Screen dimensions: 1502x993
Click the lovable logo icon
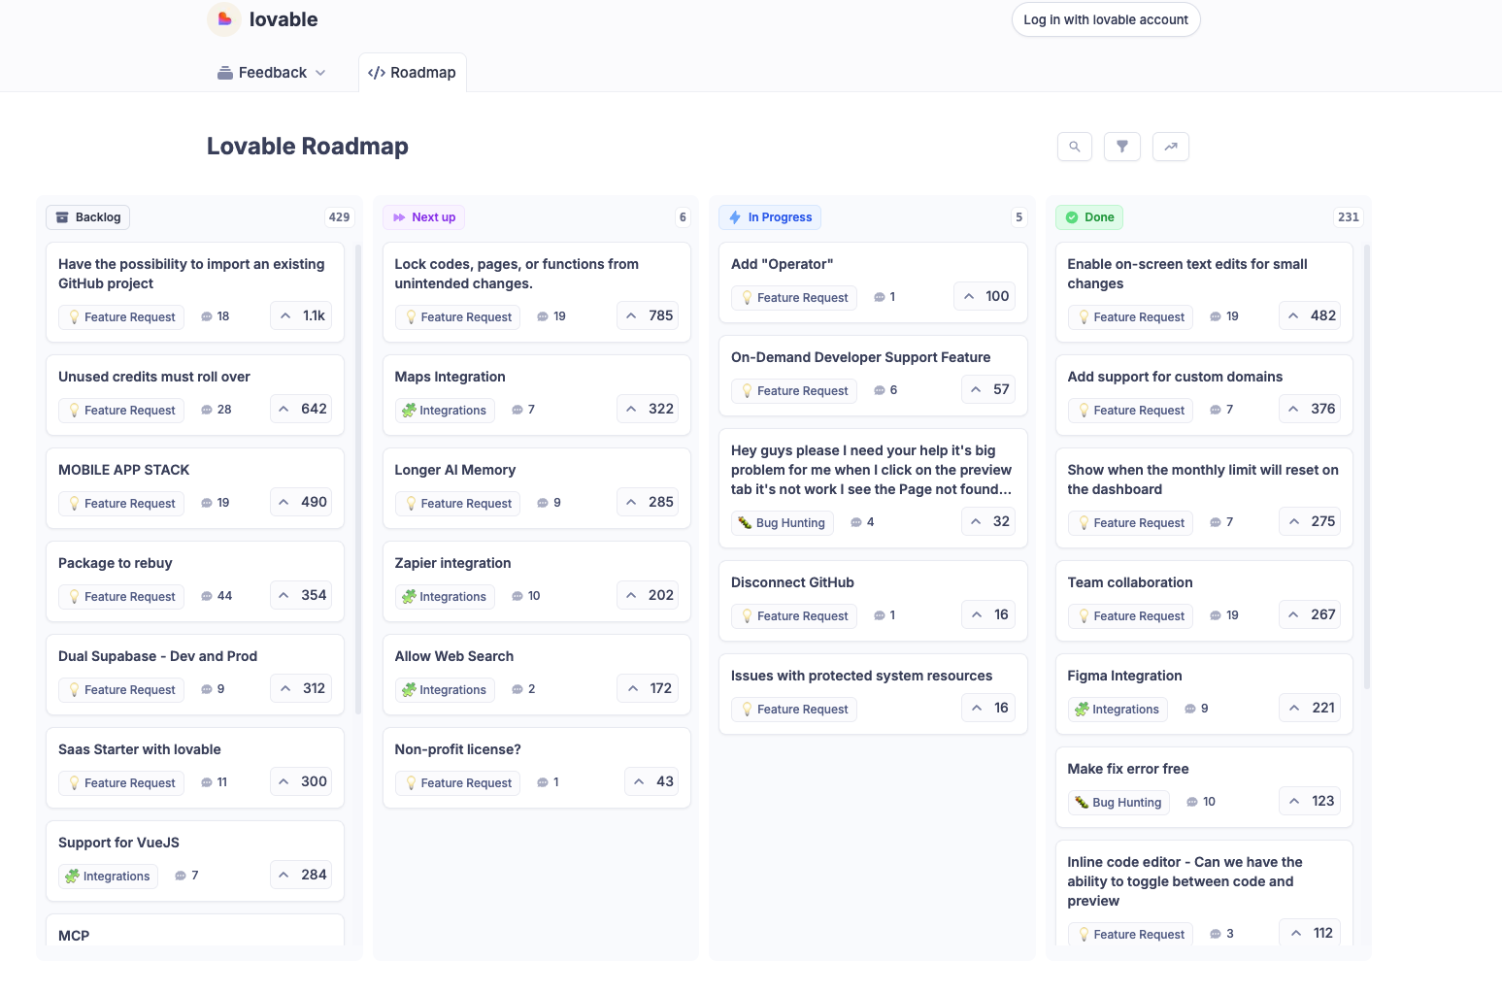(224, 19)
